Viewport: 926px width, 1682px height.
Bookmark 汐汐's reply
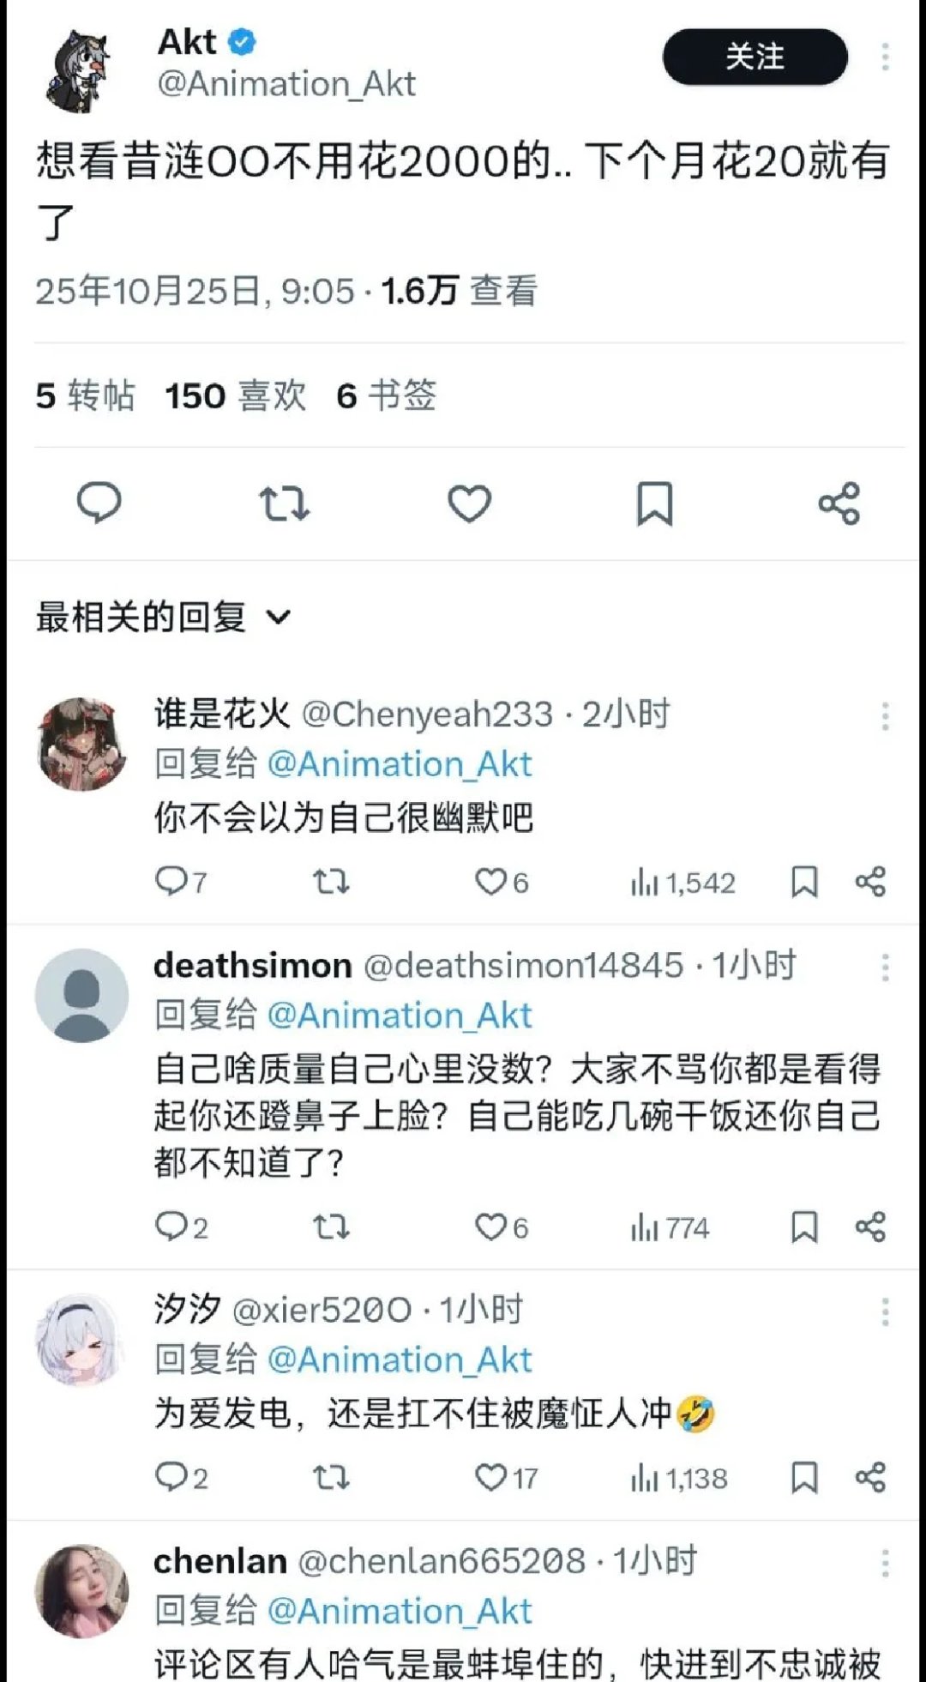pos(804,1478)
